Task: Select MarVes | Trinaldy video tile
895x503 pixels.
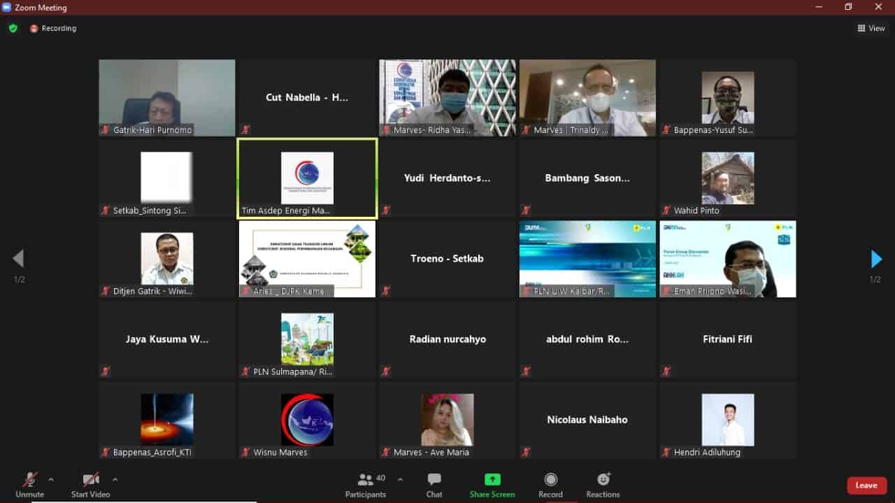Action: pyautogui.click(x=587, y=98)
